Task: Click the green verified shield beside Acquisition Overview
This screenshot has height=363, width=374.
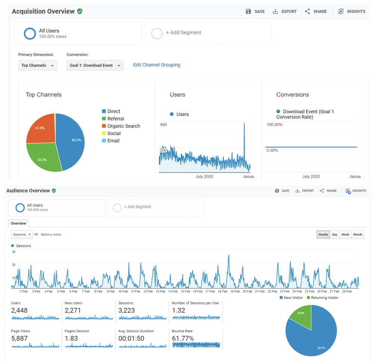Action: (x=80, y=11)
